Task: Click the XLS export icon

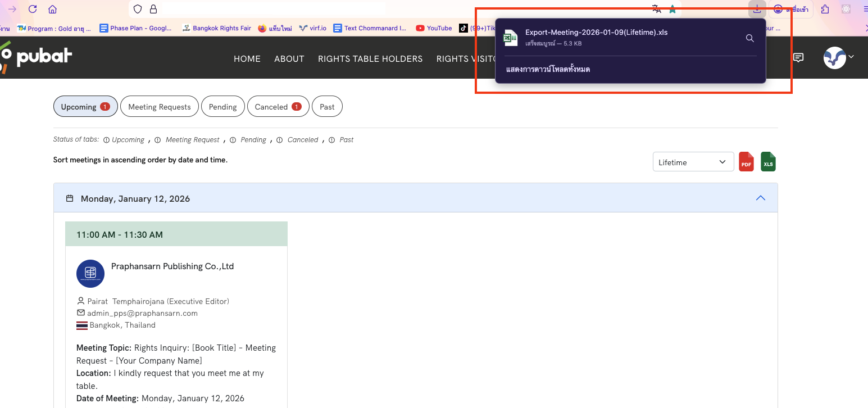Action: [x=768, y=162]
